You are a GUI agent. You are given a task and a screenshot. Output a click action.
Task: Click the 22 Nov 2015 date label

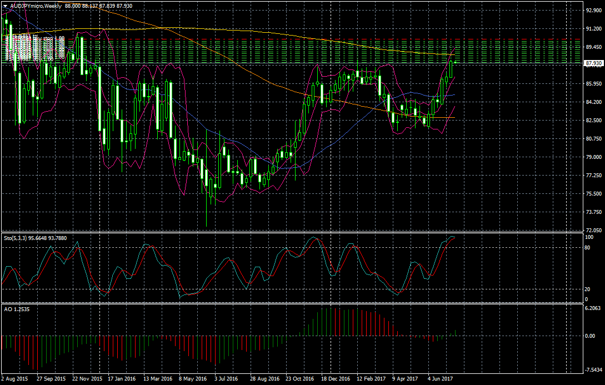pos(87,378)
